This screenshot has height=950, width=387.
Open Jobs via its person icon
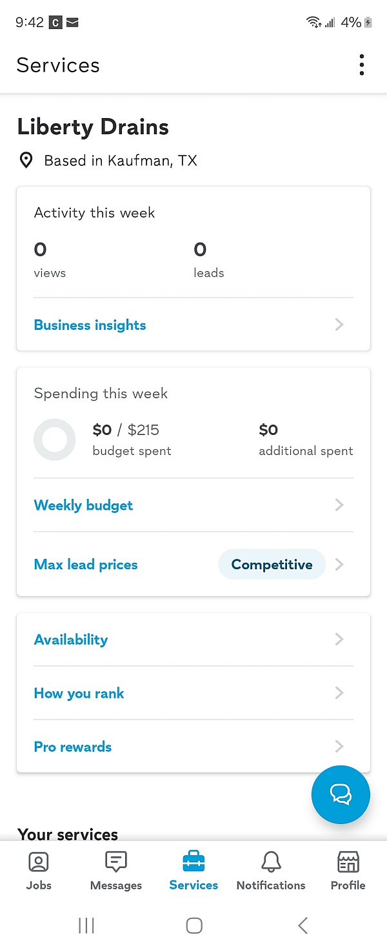pyautogui.click(x=39, y=862)
